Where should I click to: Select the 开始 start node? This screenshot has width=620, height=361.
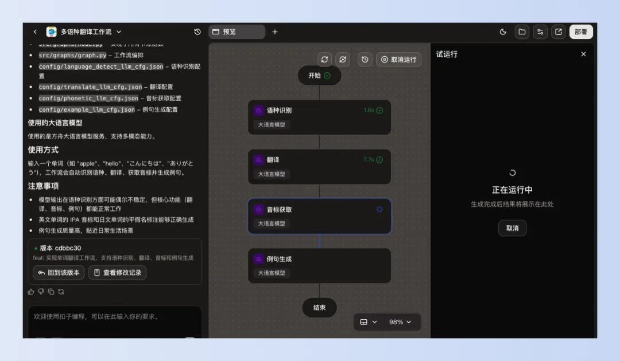[x=320, y=76]
